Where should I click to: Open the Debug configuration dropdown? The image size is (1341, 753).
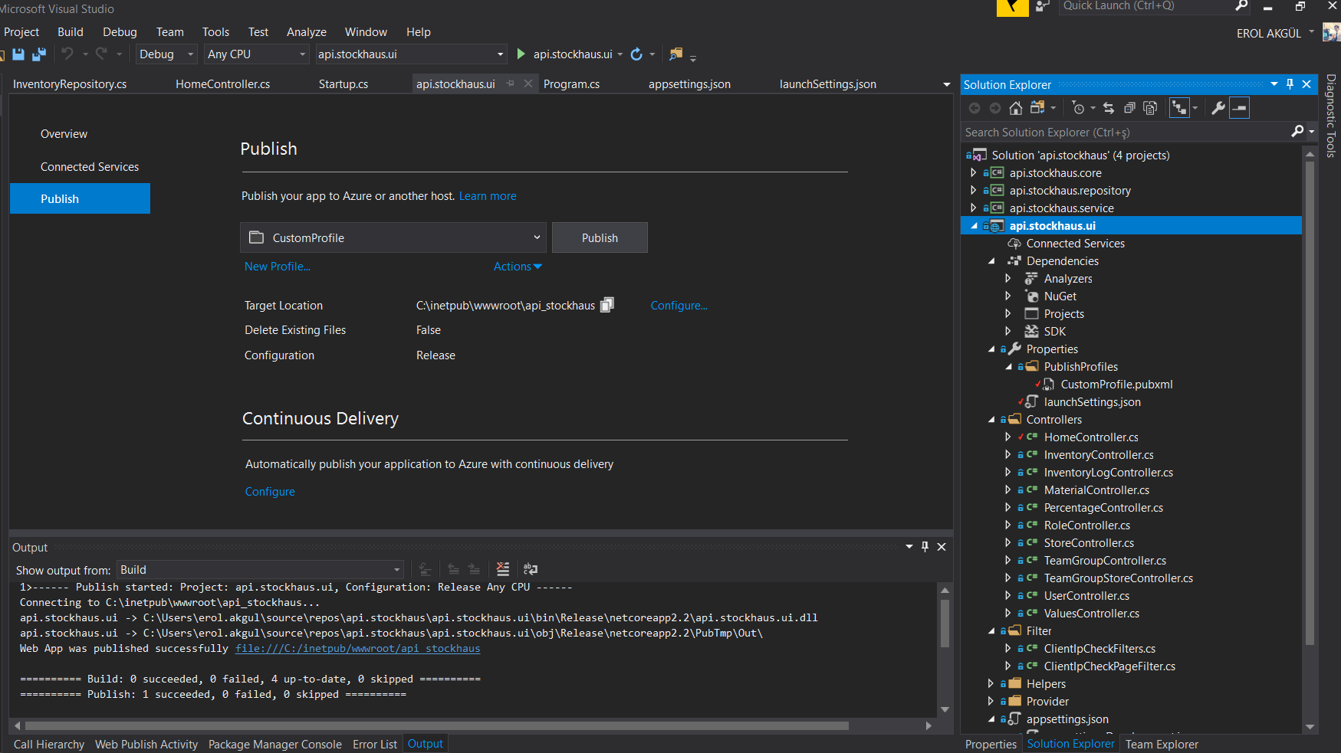(x=166, y=54)
